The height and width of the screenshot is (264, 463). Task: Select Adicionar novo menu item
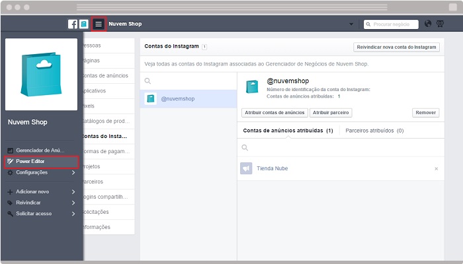click(x=32, y=192)
